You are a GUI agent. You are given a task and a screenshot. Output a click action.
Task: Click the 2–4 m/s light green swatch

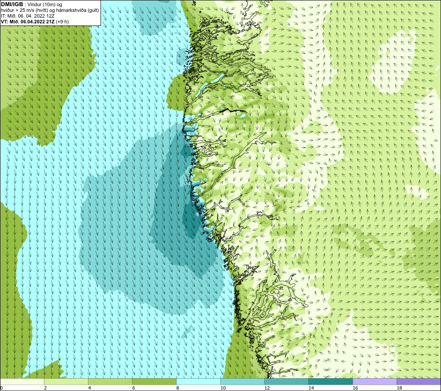[x=66, y=382]
